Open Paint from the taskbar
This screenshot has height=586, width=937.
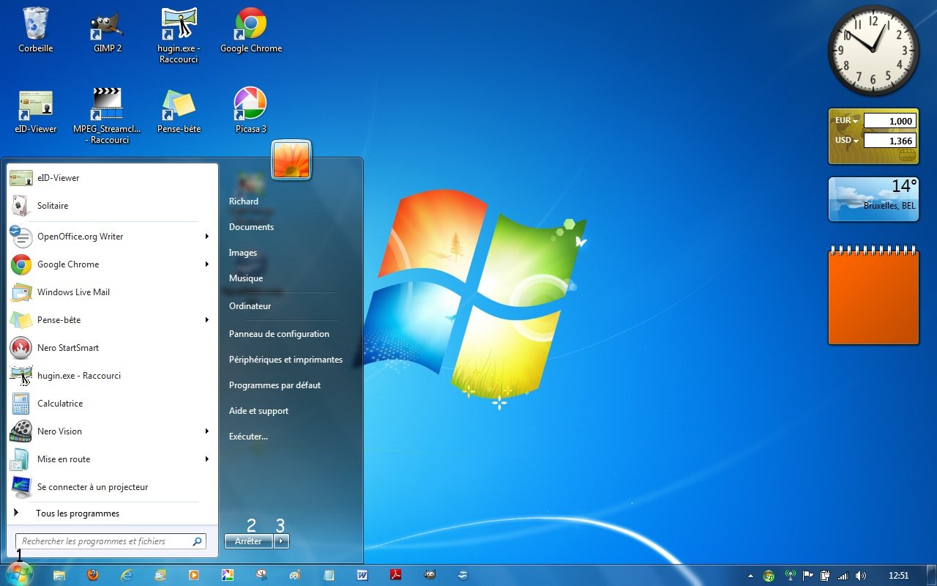point(295,576)
